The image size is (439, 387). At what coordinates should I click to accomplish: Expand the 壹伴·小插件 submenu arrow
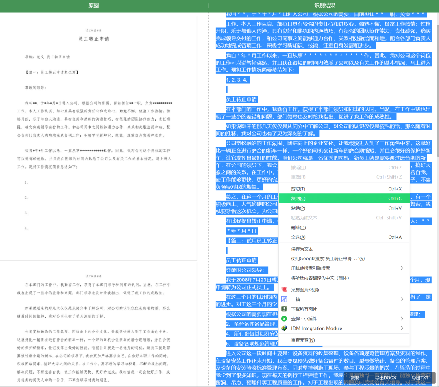click(402, 318)
